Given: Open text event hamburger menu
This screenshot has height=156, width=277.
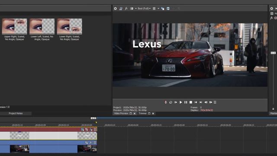Looking at the screenshot, I should tap(95, 130).
